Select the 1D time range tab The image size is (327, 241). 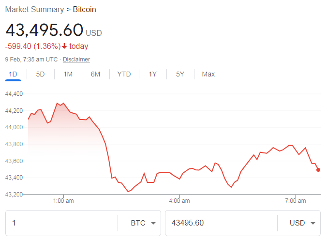13,74
